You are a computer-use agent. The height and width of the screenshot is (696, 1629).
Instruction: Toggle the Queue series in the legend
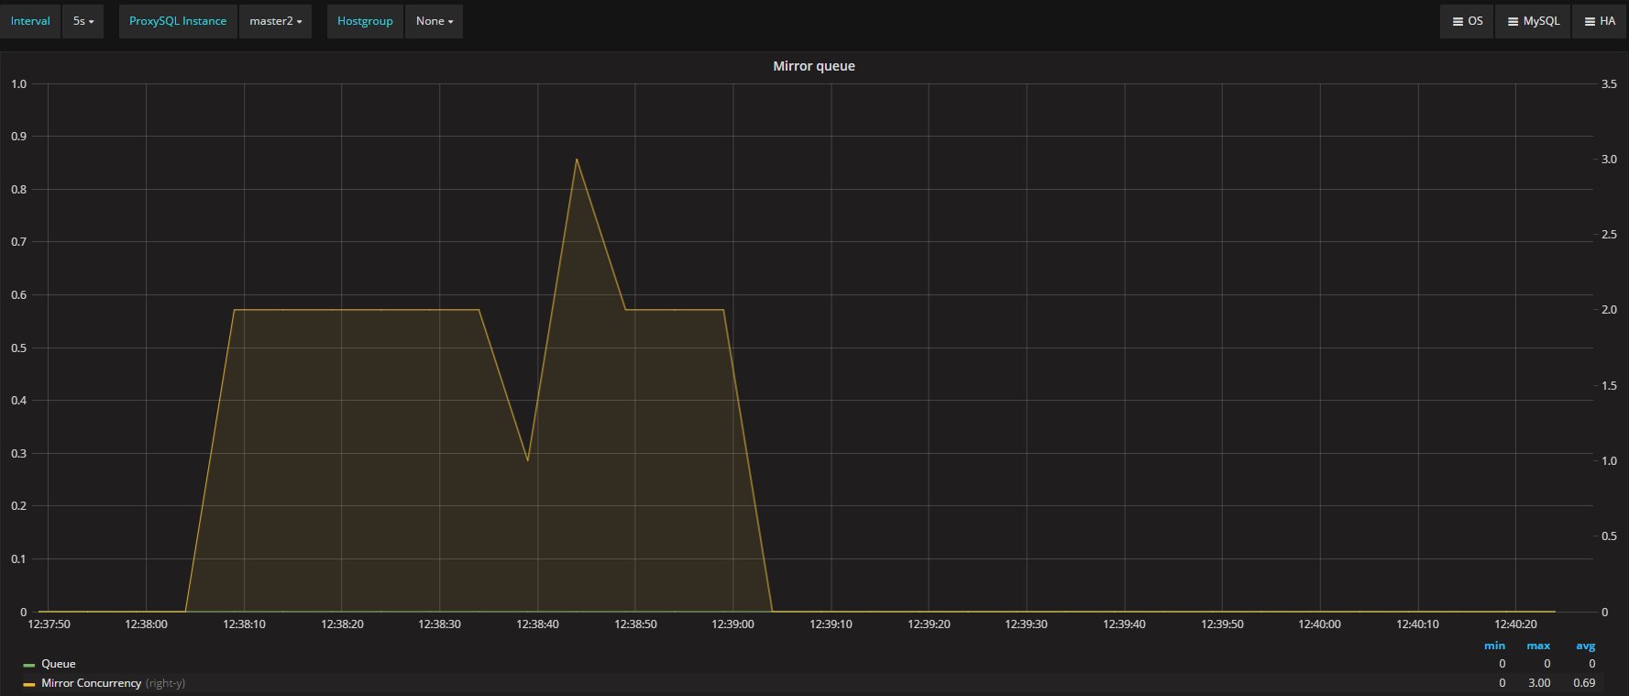pyautogui.click(x=59, y=664)
